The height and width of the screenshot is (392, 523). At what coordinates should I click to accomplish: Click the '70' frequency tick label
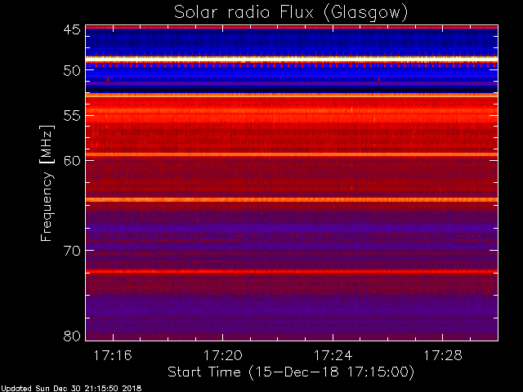(x=72, y=251)
